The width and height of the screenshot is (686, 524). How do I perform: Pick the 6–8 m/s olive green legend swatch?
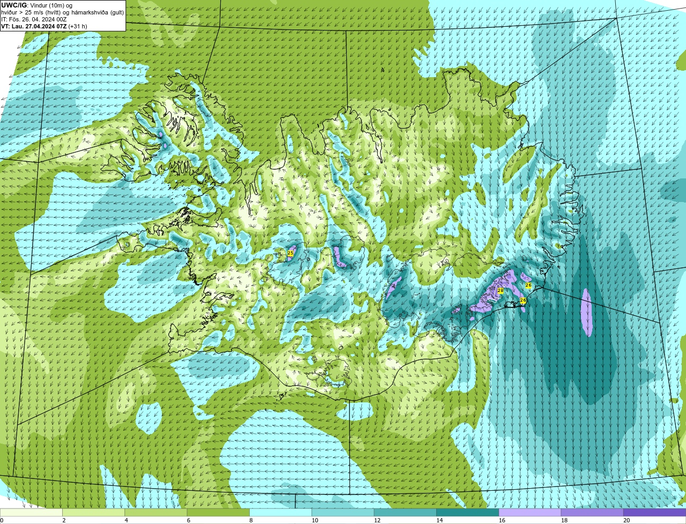tap(218, 512)
